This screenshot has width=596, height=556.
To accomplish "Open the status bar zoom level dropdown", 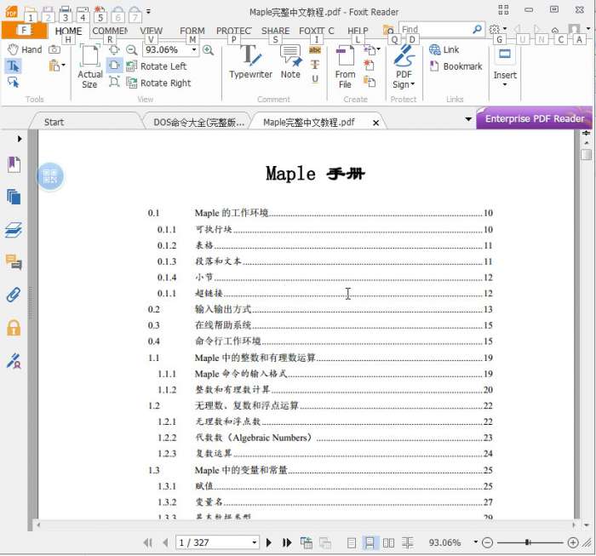I will pyautogui.click(x=475, y=542).
